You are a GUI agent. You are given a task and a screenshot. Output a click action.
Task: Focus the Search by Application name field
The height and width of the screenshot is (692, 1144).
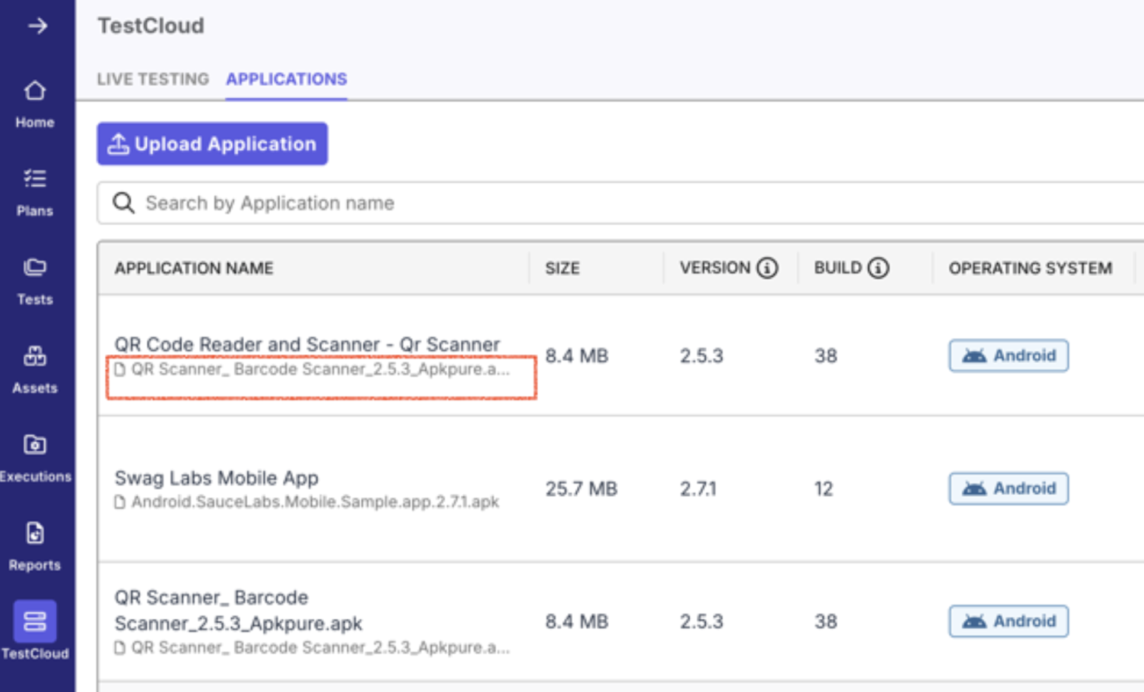point(592,203)
